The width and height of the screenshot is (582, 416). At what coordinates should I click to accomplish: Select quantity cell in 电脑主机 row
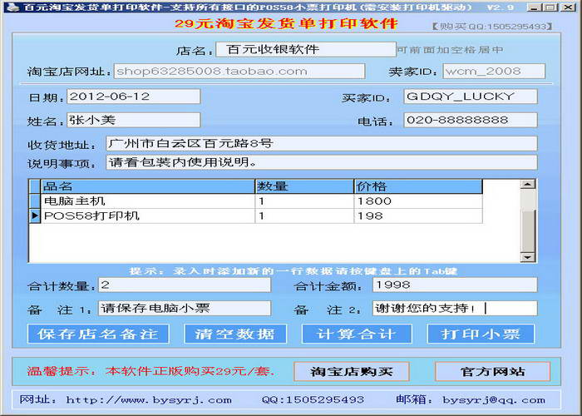point(305,201)
